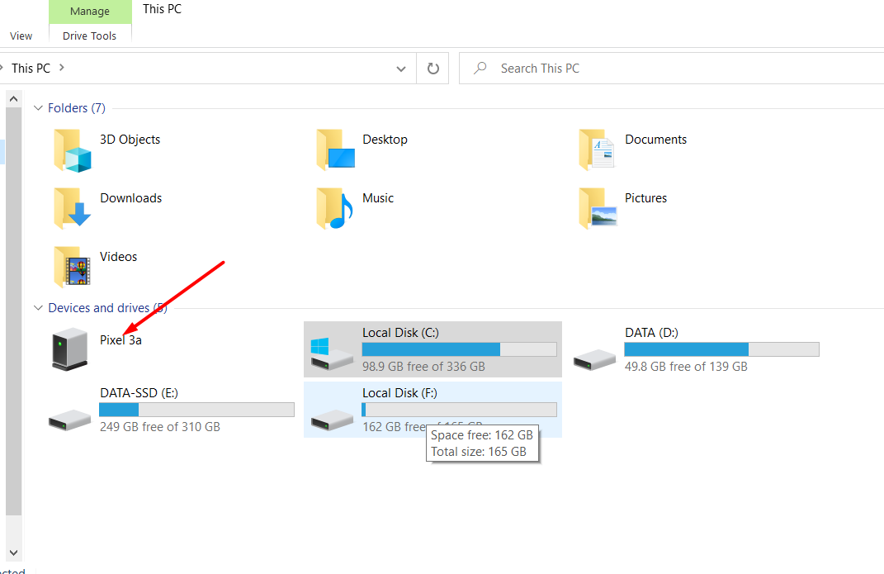This screenshot has width=884, height=574.
Task: Open the Documents folder icon
Action: pos(597,149)
